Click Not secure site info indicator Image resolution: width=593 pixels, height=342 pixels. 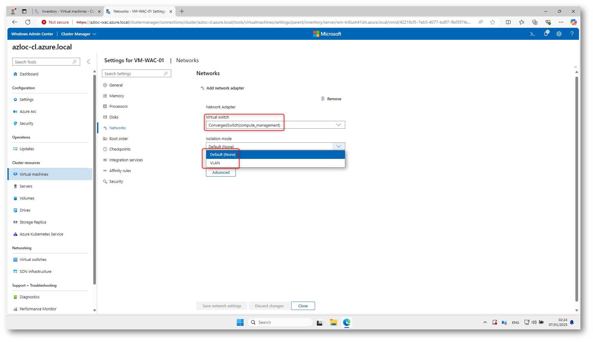[55, 22]
